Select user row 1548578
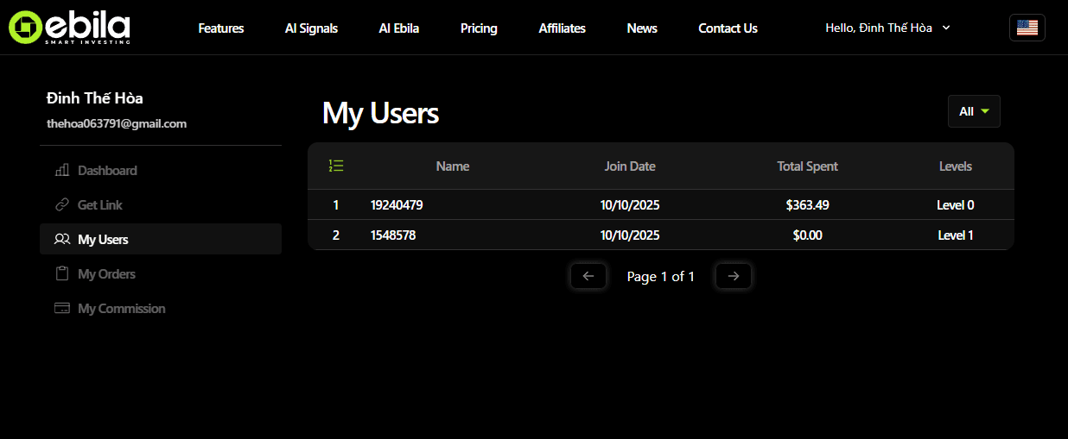 click(x=393, y=235)
